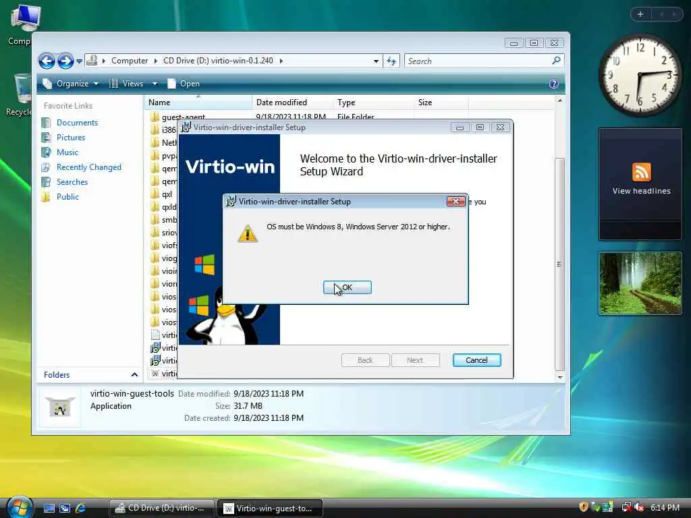Click Cancel in the Setup Wizard
Viewport: 691px width, 518px height.
pos(476,360)
